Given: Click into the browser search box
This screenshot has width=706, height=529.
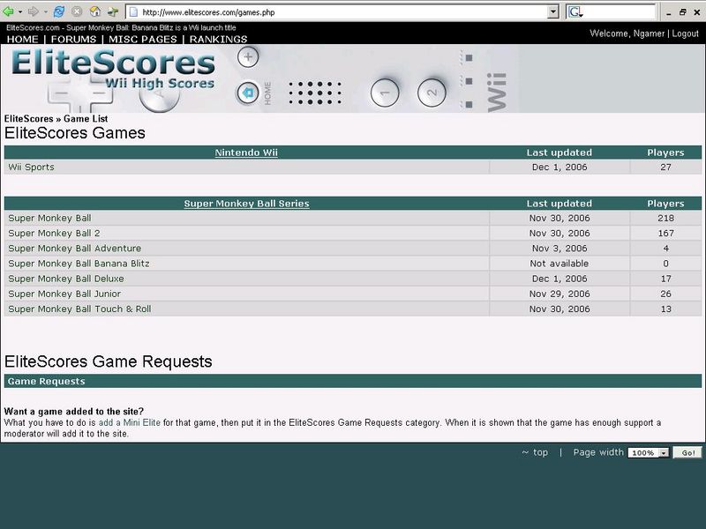Looking at the screenshot, I should click(x=620, y=11).
